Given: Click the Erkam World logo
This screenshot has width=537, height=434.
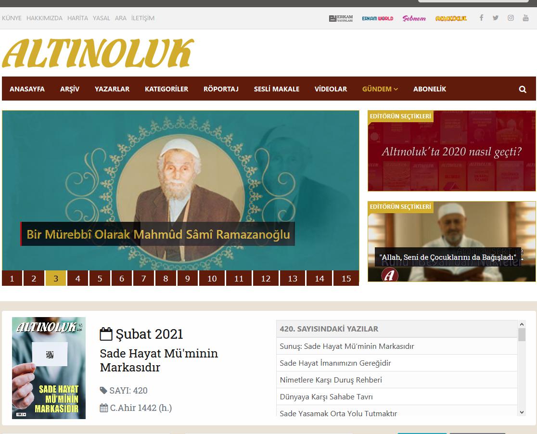Looking at the screenshot, I should 377,18.
